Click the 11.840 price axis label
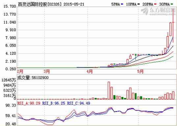Image resolution: width=177 pixels, height=126 pixels. (x=10, y=22)
